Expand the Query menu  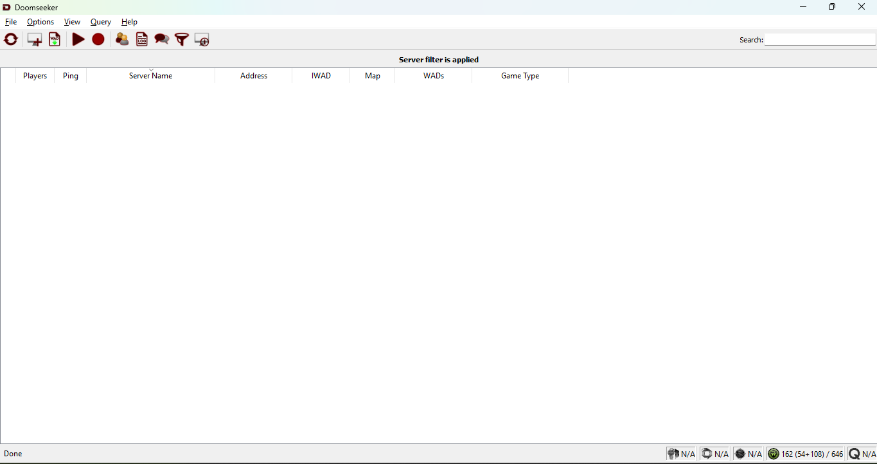point(101,22)
